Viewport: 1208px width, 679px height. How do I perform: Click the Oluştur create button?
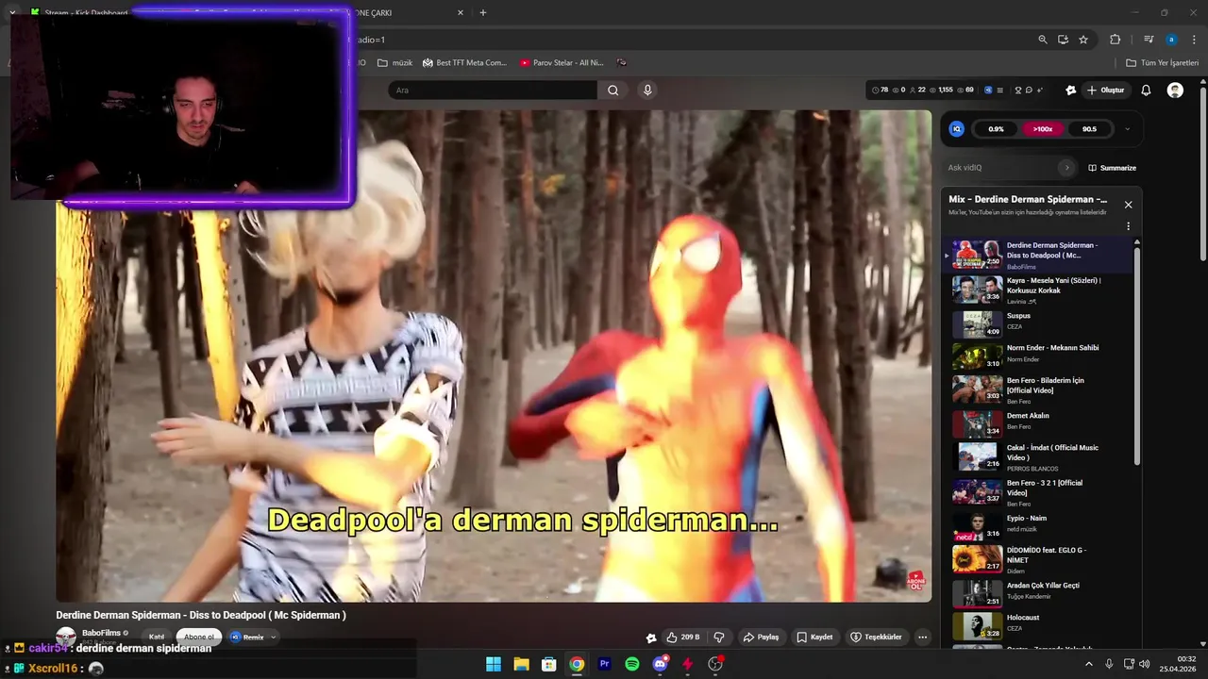(1106, 91)
